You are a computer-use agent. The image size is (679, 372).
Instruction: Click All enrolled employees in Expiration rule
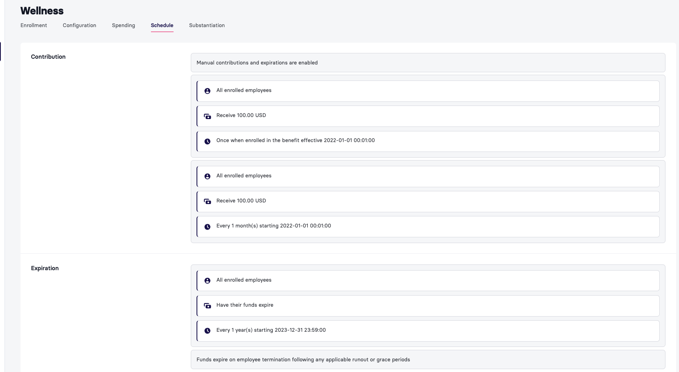coord(244,280)
